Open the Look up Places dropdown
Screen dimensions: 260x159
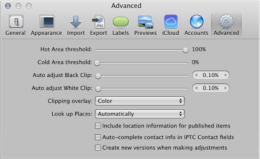click(x=140, y=114)
